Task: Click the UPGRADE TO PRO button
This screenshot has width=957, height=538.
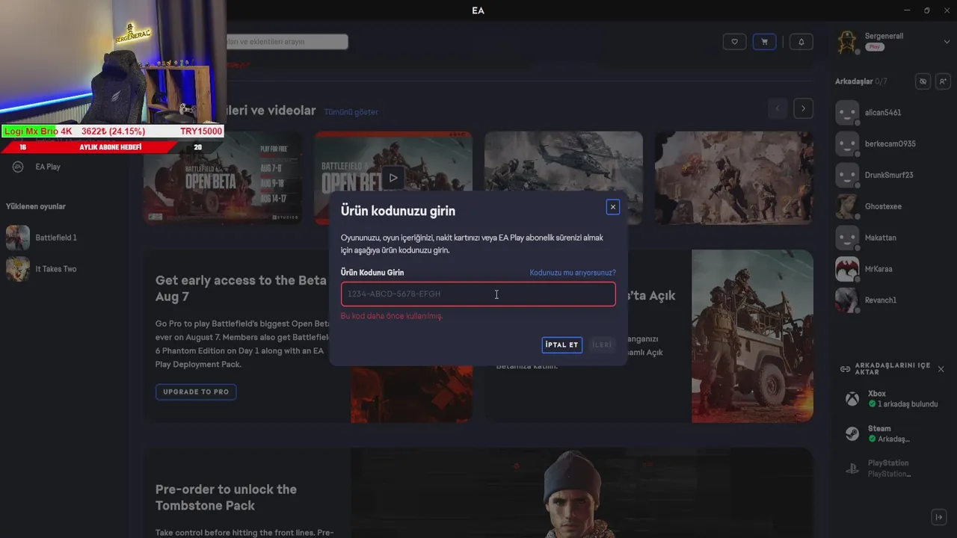Action: point(196,392)
